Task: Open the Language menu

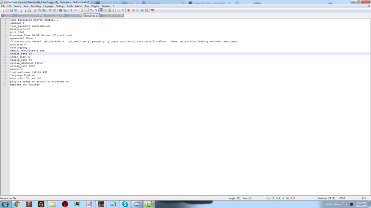Action: 48,6
